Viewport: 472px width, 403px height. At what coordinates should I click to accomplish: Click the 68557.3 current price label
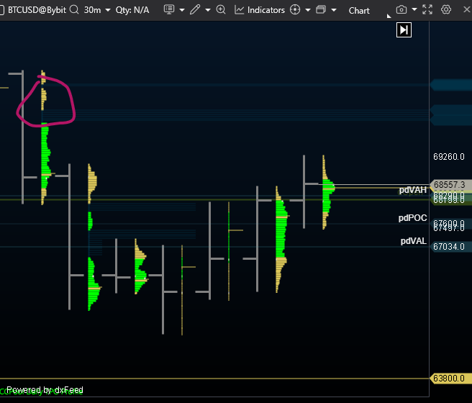click(450, 184)
